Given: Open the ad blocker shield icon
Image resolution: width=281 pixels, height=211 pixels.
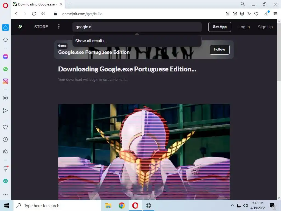Looking at the screenshot, I should [x=242, y=14].
